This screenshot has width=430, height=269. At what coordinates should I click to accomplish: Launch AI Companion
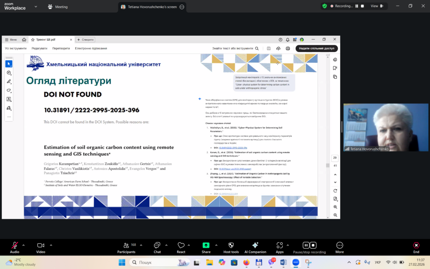(255, 245)
